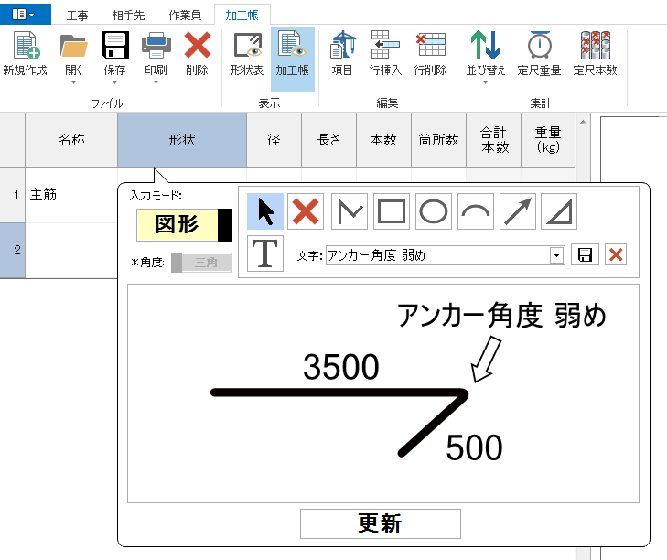Screen dimensions: 667x560
Task: Click the red X delete shape tool
Action: [x=307, y=211]
